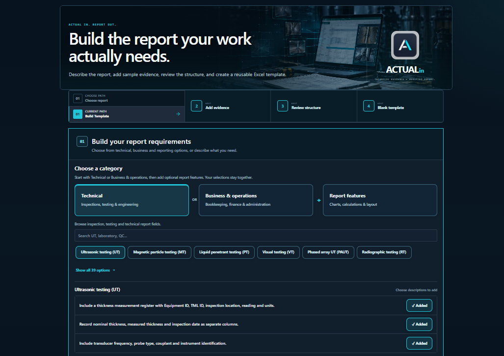Click 'Include transducer frequency, probe type' description text

(153, 343)
